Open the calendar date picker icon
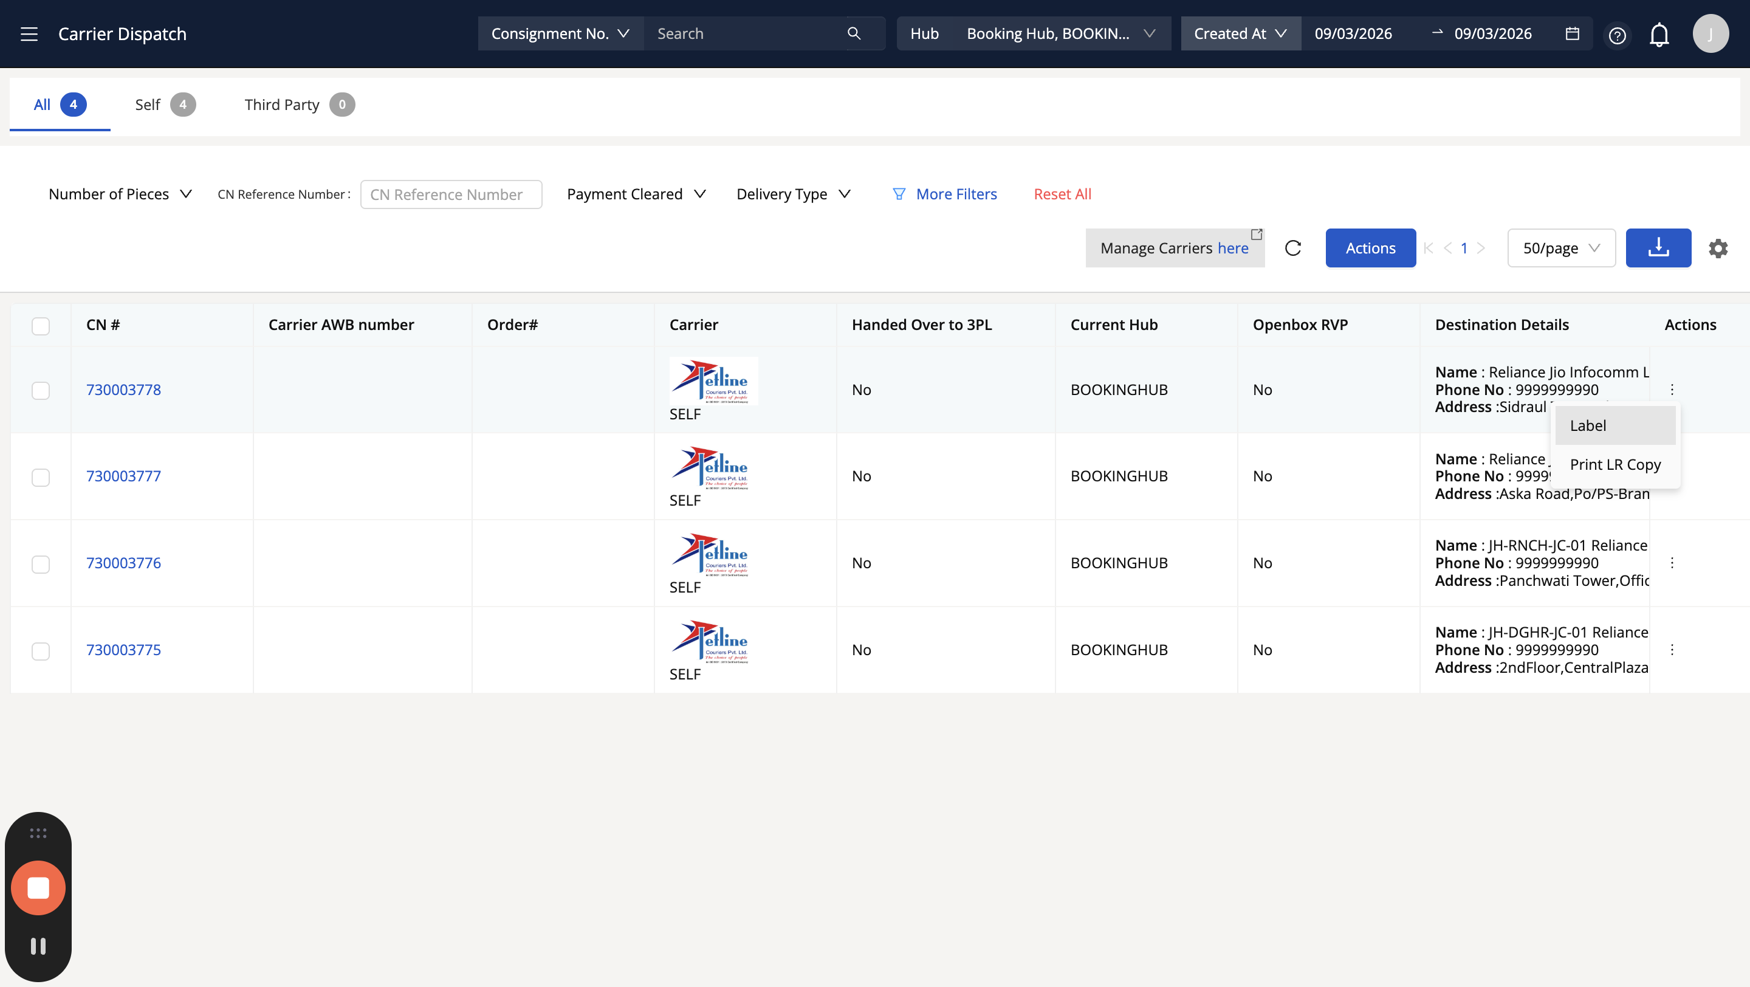 1572,33
